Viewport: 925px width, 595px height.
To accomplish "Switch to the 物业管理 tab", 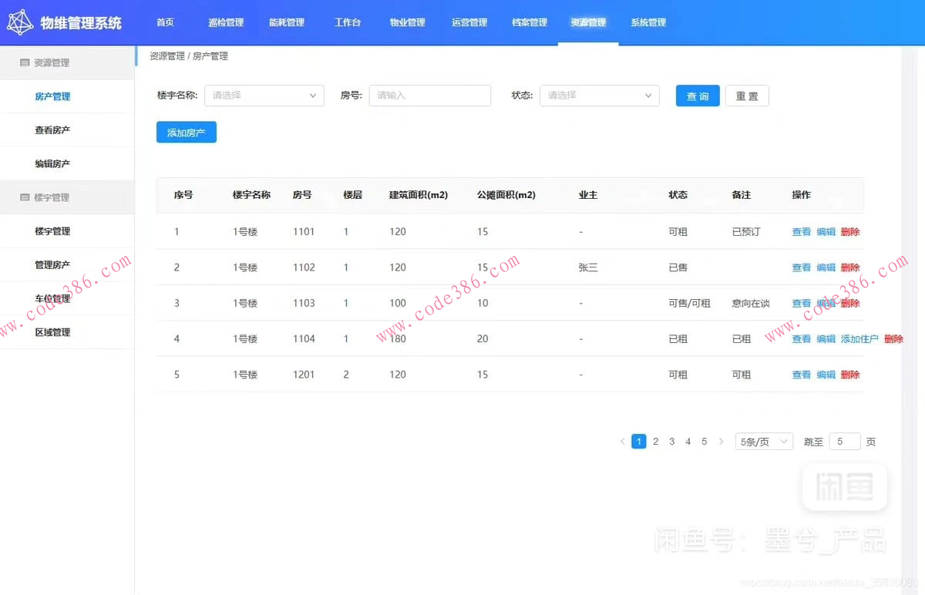I will click(407, 22).
